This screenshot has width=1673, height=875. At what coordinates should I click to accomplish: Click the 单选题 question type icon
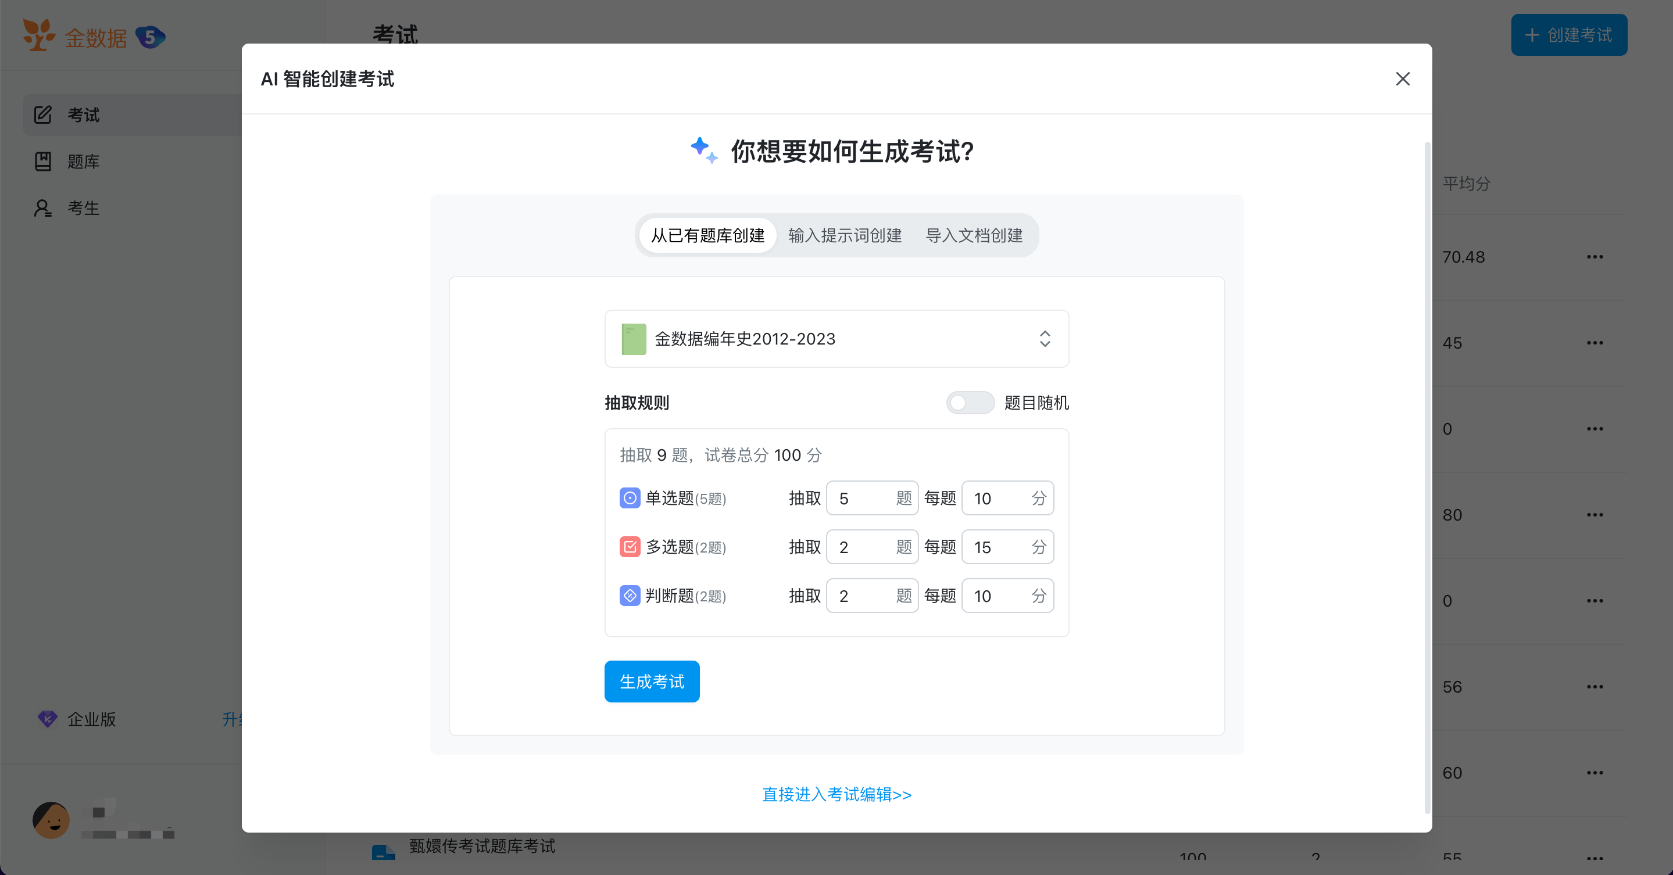(630, 498)
